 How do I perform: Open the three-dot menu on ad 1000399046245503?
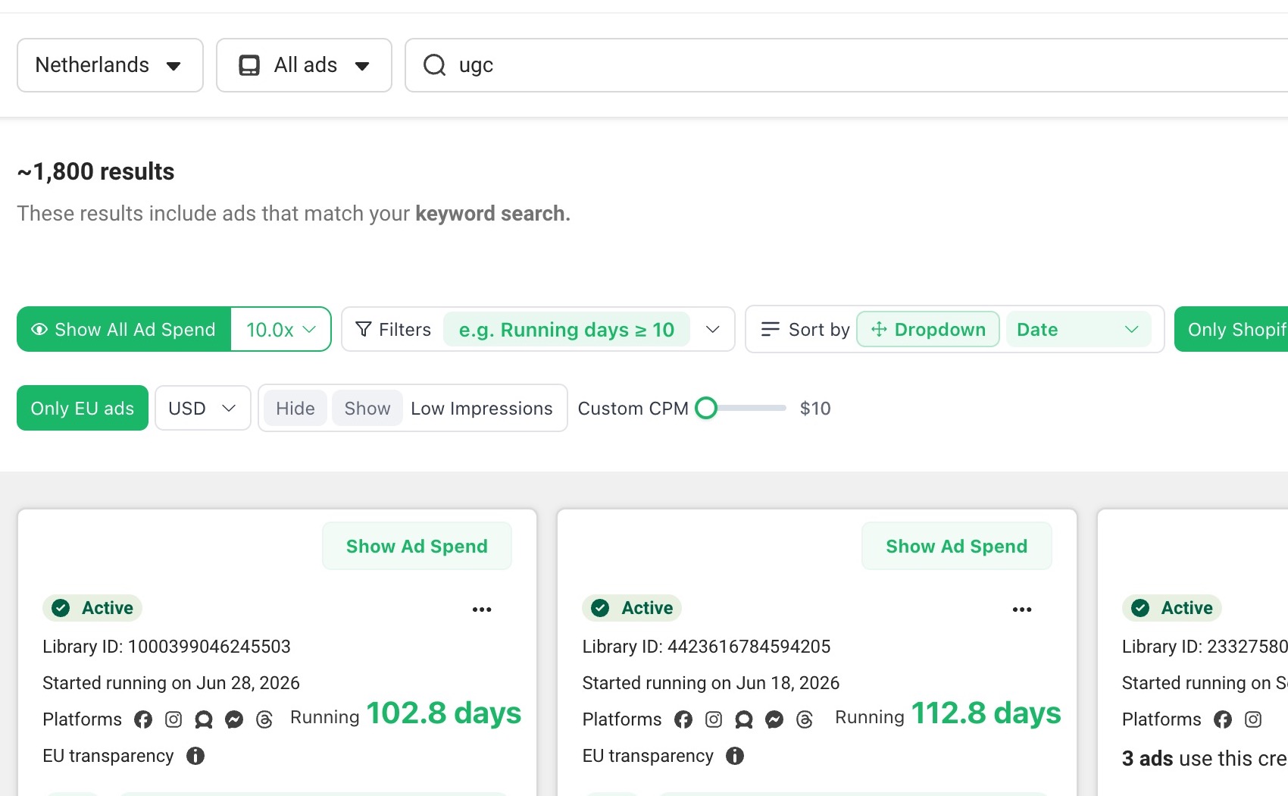coord(482,610)
